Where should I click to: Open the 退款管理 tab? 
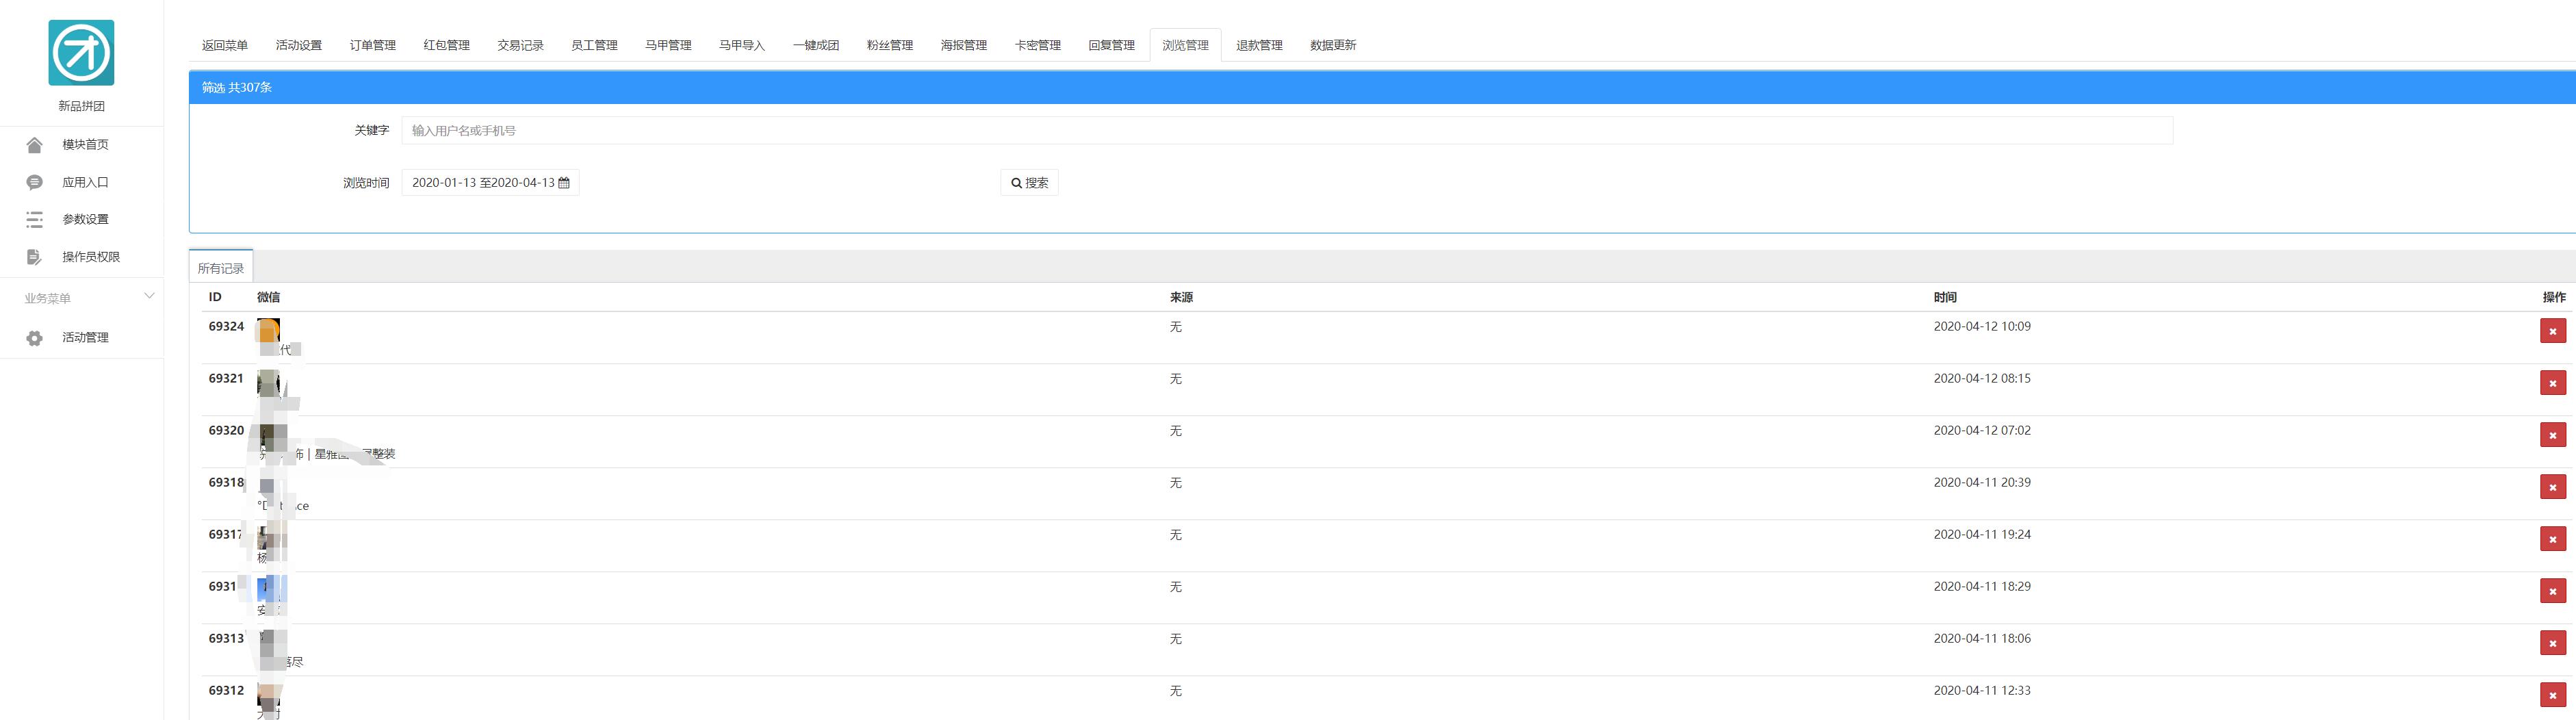[x=1259, y=45]
